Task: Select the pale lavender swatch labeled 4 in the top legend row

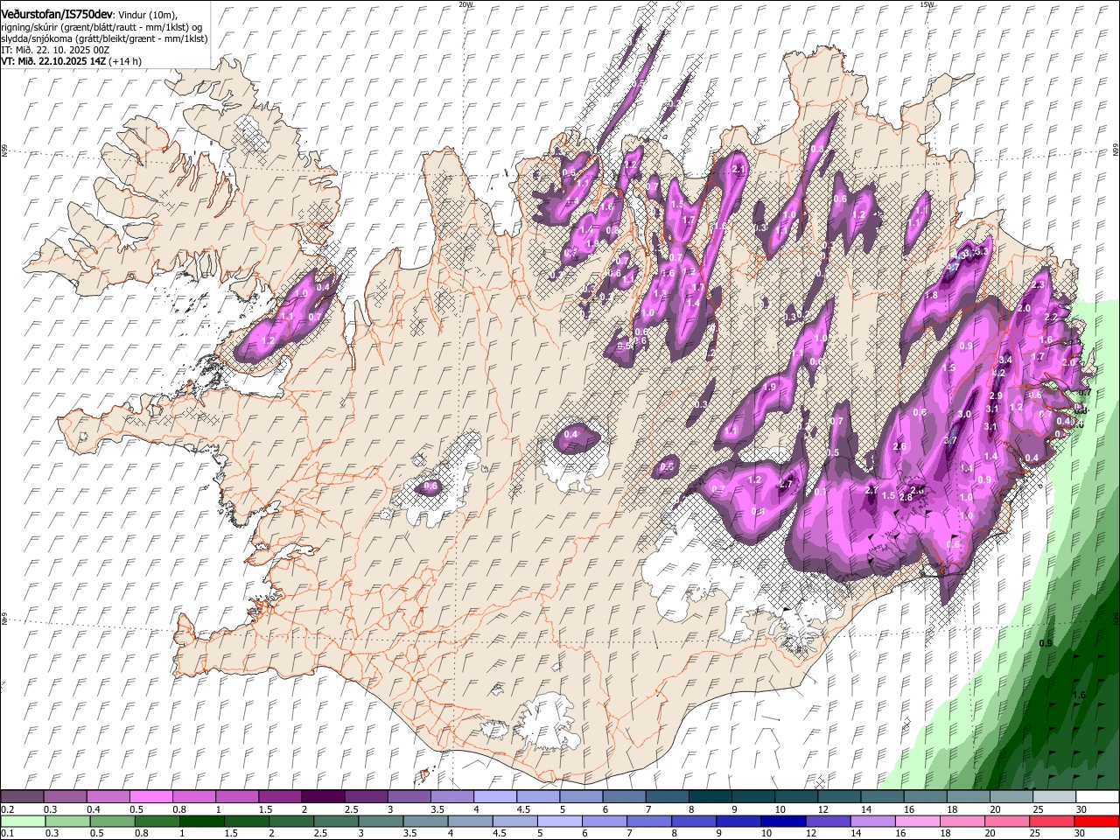Action: point(493,796)
